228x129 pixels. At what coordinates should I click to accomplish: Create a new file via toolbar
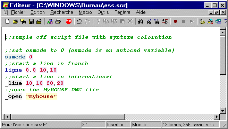(7, 21)
